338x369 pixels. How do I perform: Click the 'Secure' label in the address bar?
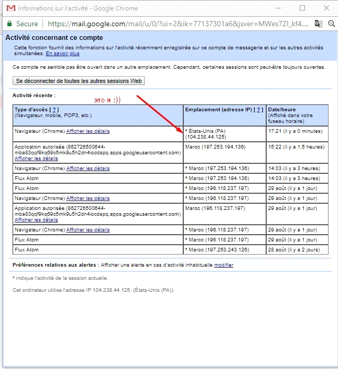pos(27,24)
